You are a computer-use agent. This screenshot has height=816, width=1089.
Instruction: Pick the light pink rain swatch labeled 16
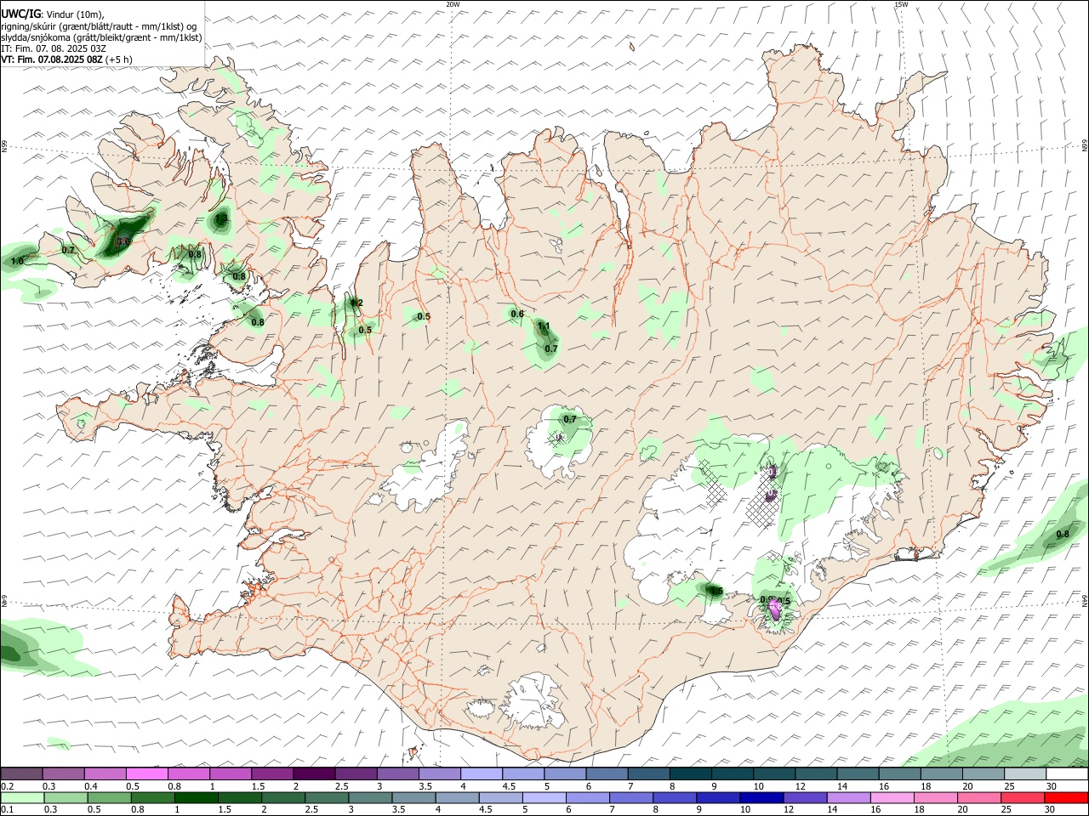tap(892, 798)
